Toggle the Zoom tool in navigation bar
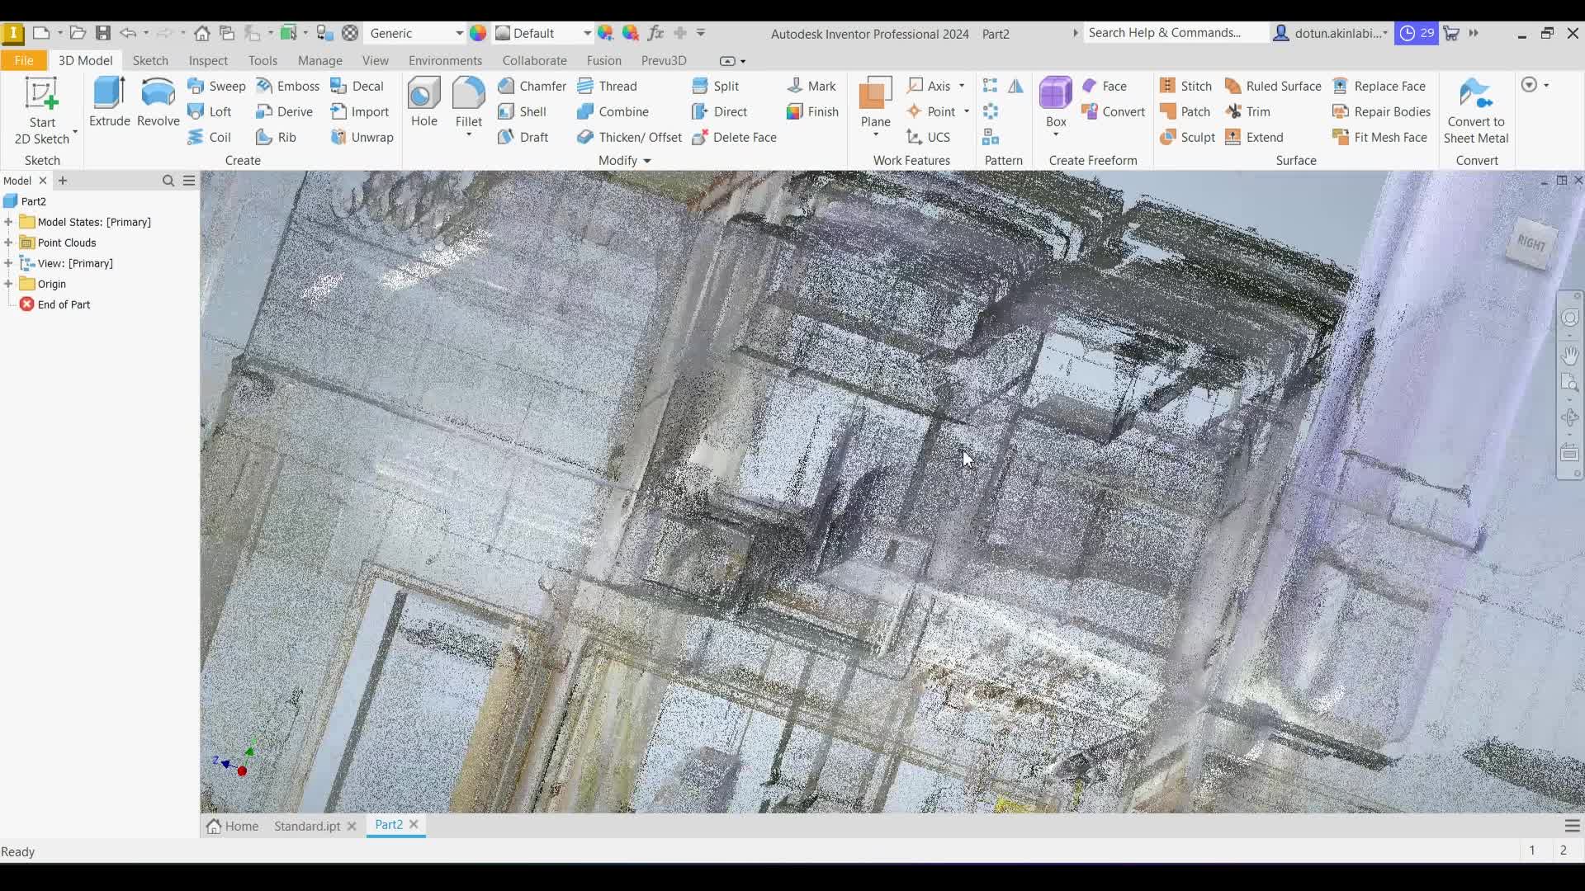1585x891 pixels. (1571, 383)
